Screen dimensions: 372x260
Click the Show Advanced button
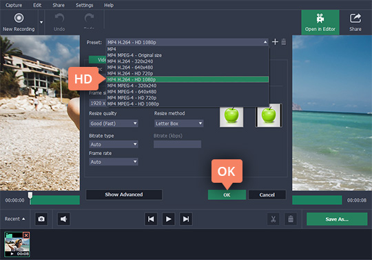coord(124,194)
